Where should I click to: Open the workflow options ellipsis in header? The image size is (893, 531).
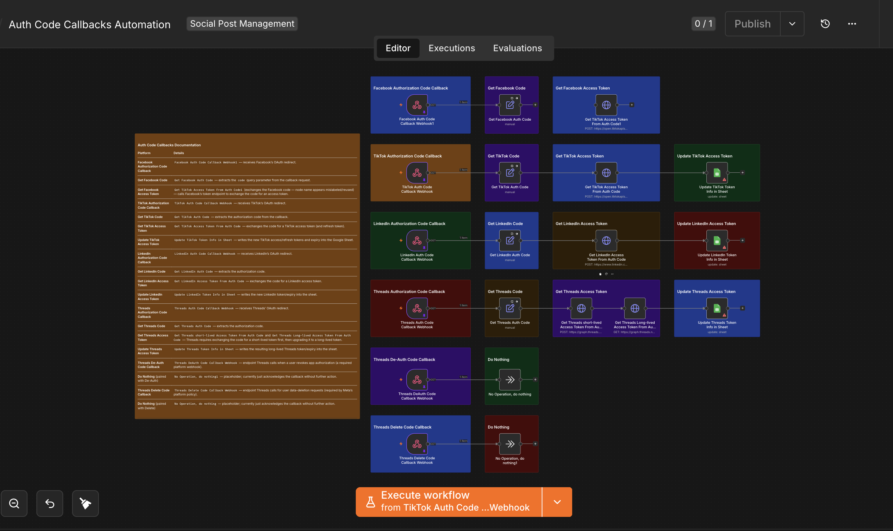tap(852, 24)
